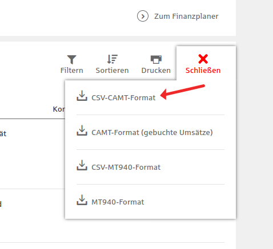Click the Filtern text label
273x249 pixels.
(72, 71)
